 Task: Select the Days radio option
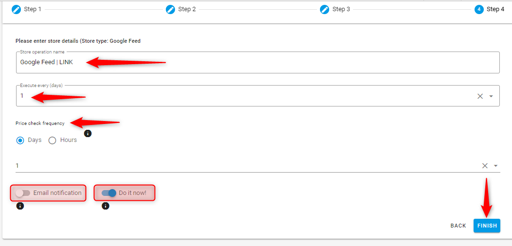pyautogui.click(x=20, y=141)
